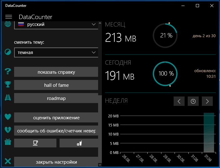Click the theme contrast circle icon
Viewport: 220px width, 168px height.
[8, 52]
